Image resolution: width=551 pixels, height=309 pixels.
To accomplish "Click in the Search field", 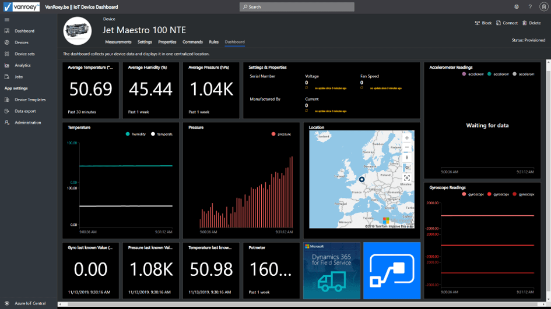I will (297, 6).
